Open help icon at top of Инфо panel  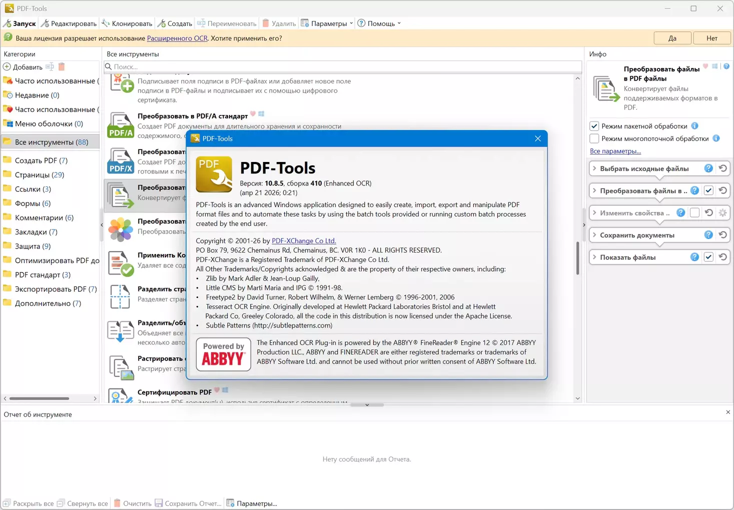726,66
